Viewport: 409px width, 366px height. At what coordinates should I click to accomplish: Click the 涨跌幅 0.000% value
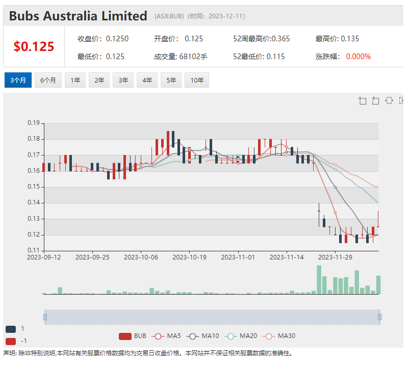click(x=359, y=57)
